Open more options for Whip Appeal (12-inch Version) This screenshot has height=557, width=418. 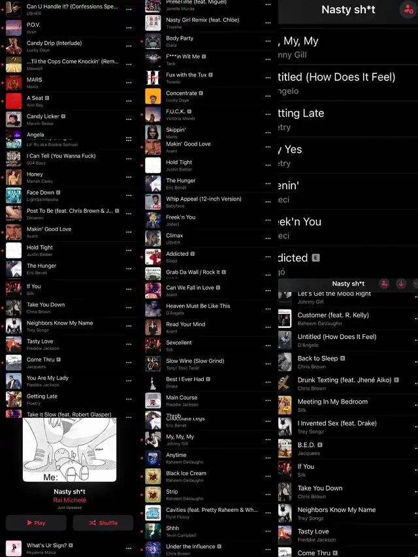point(268,202)
